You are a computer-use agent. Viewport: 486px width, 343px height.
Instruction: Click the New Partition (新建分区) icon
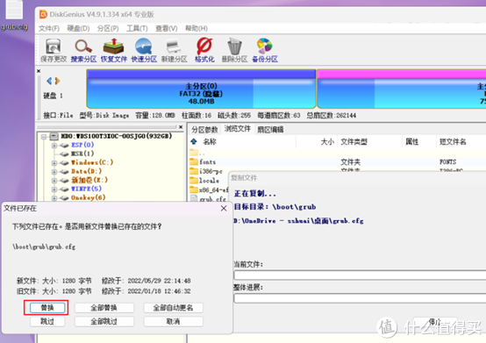[x=175, y=50]
